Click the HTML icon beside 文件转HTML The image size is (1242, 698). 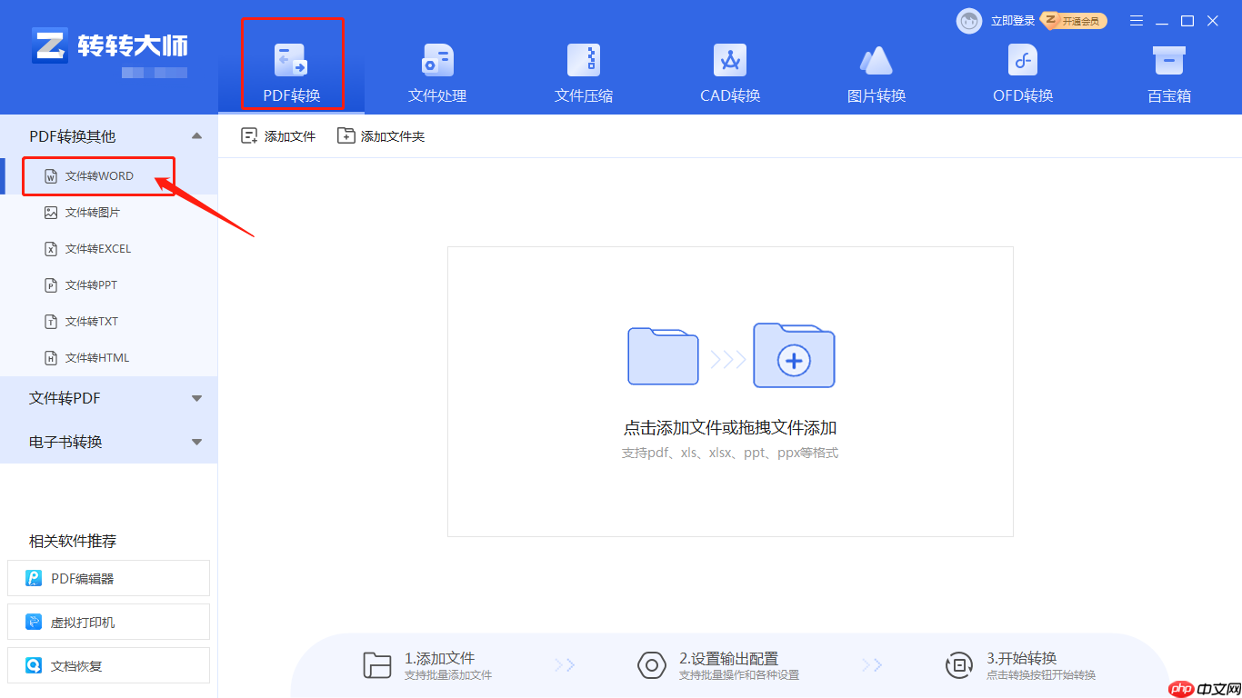pos(51,358)
